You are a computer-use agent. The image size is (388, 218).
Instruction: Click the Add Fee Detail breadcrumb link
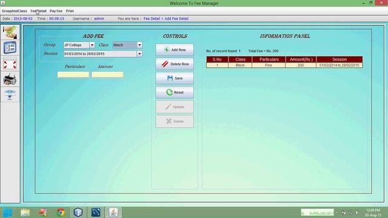[176, 19]
